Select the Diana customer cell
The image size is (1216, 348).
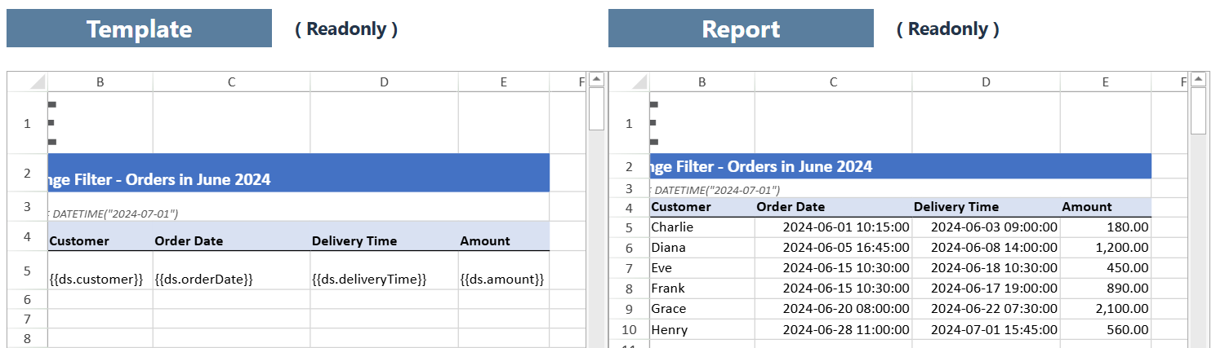click(x=702, y=248)
